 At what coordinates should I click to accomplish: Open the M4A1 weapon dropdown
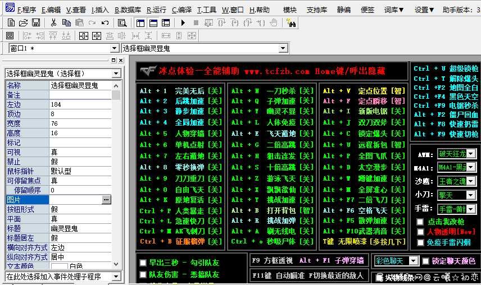pyautogui.click(x=471, y=167)
